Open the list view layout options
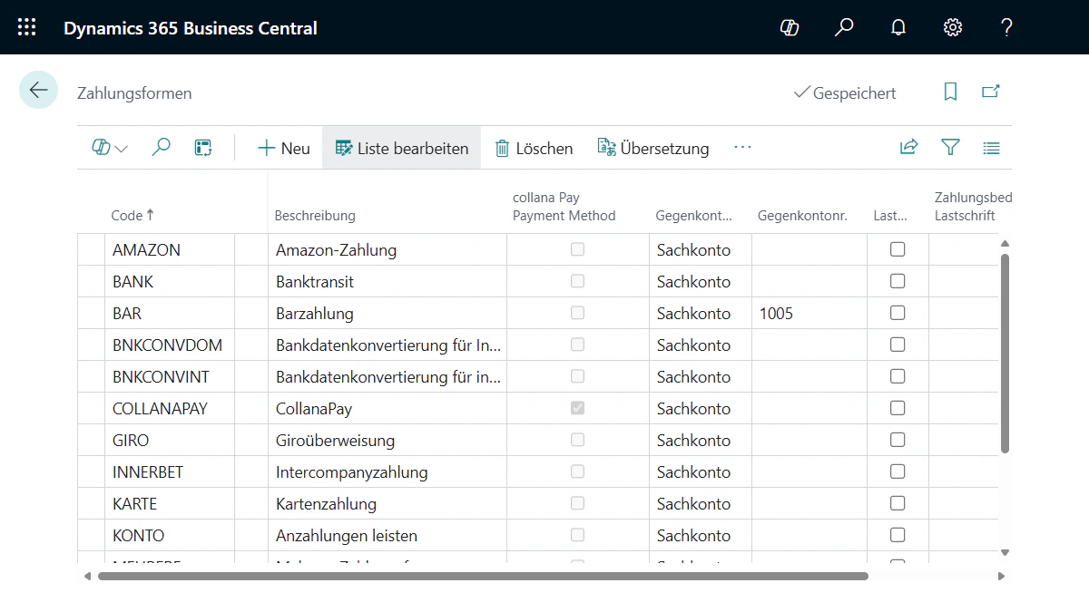 click(991, 147)
